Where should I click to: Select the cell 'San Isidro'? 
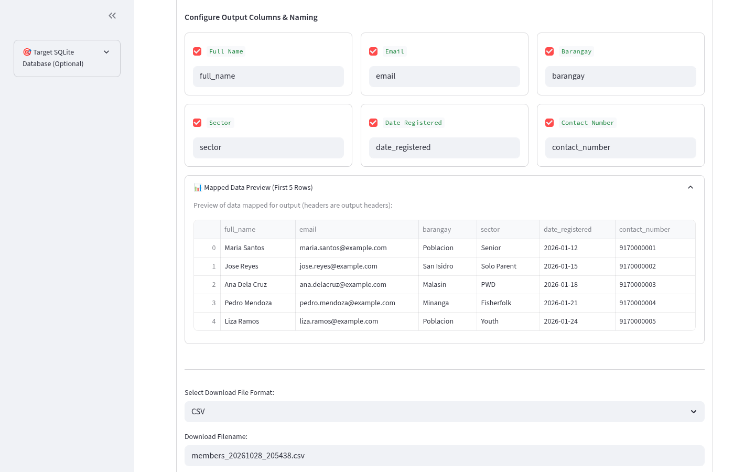coord(448,266)
